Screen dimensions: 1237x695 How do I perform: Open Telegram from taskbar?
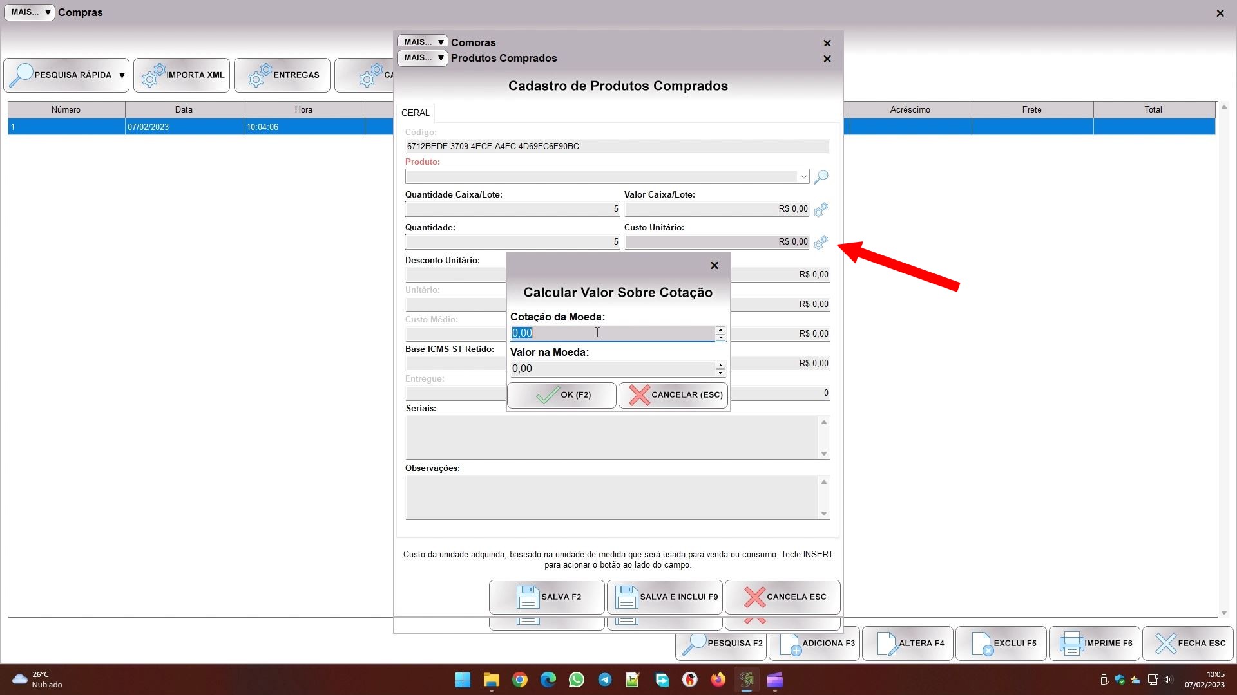point(605,680)
